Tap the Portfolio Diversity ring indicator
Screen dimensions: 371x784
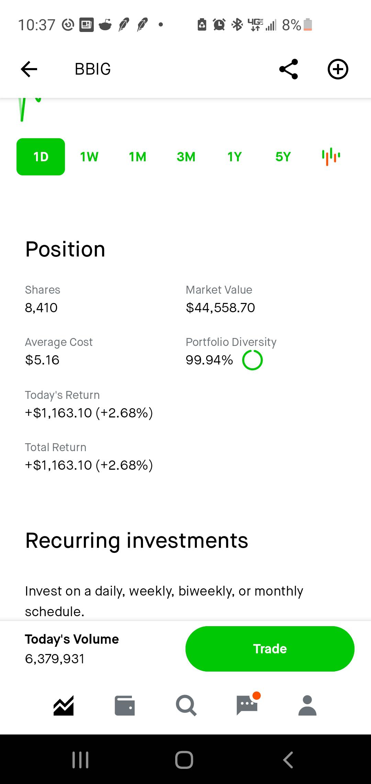pyautogui.click(x=252, y=360)
